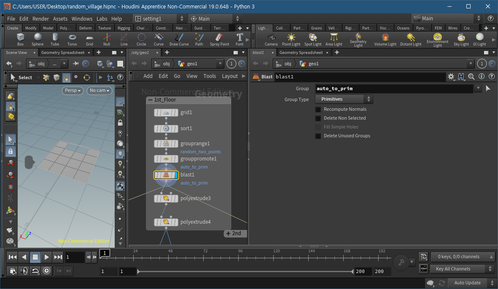This screenshot has width=498, height=289.
Task: Switch to the Geometry Spreadsheet tab
Action: point(63,53)
